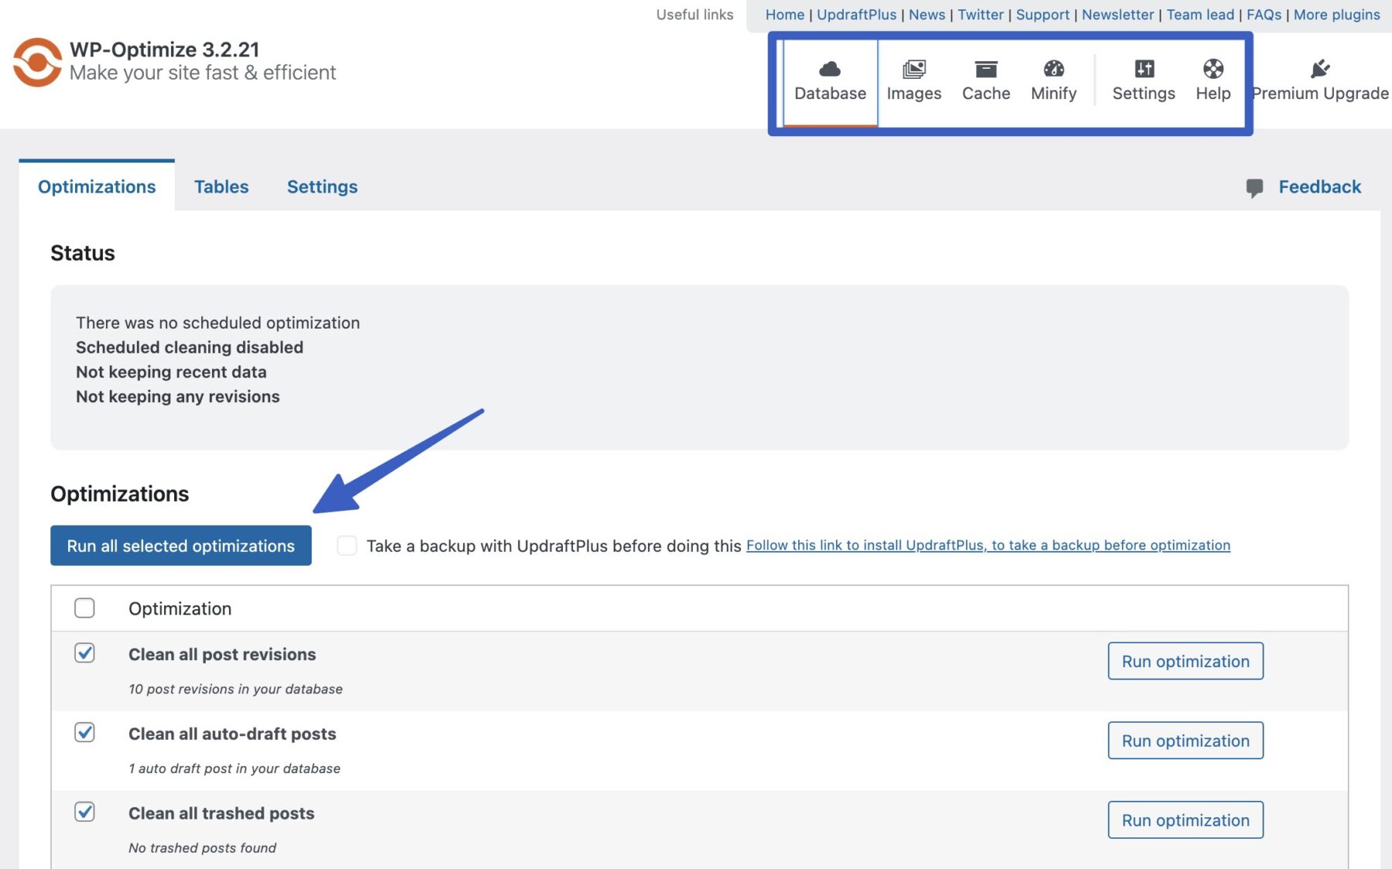Click the Minify gauge icon
Viewport: 1392px width, 869px height.
tap(1053, 70)
